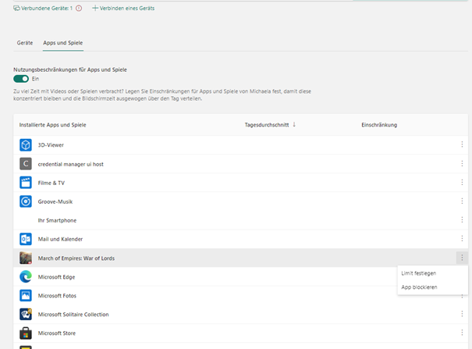This screenshot has height=349, width=472.
Task: Switch to the Geräte tab
Action: click(x=25, y=43)
